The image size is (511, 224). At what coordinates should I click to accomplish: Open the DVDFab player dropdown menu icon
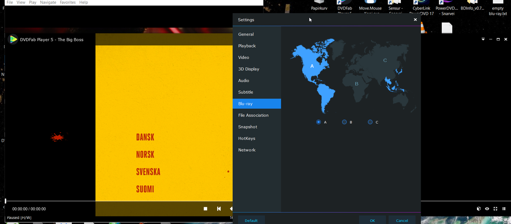483,39
